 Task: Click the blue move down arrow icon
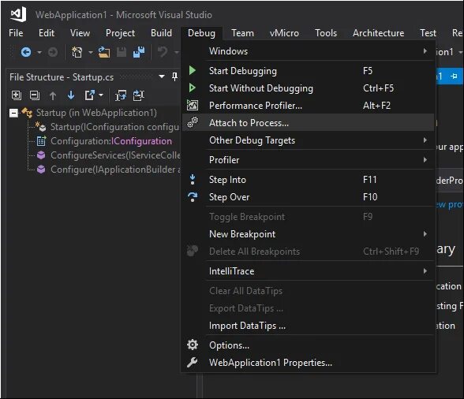(x=71, y=95)
